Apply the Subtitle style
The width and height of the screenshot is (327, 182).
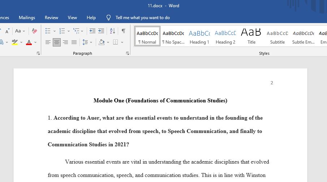[x=277, y=36]
